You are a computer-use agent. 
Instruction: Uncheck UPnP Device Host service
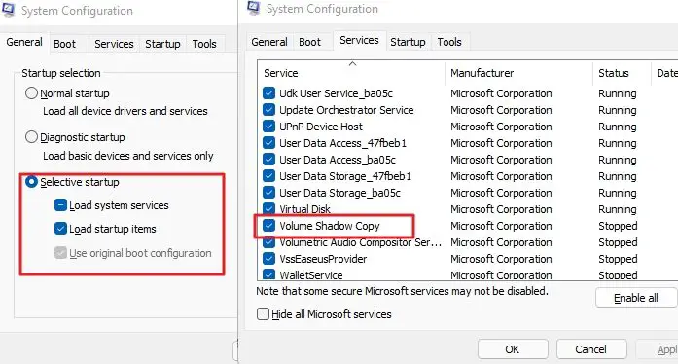tap(268, 127)
